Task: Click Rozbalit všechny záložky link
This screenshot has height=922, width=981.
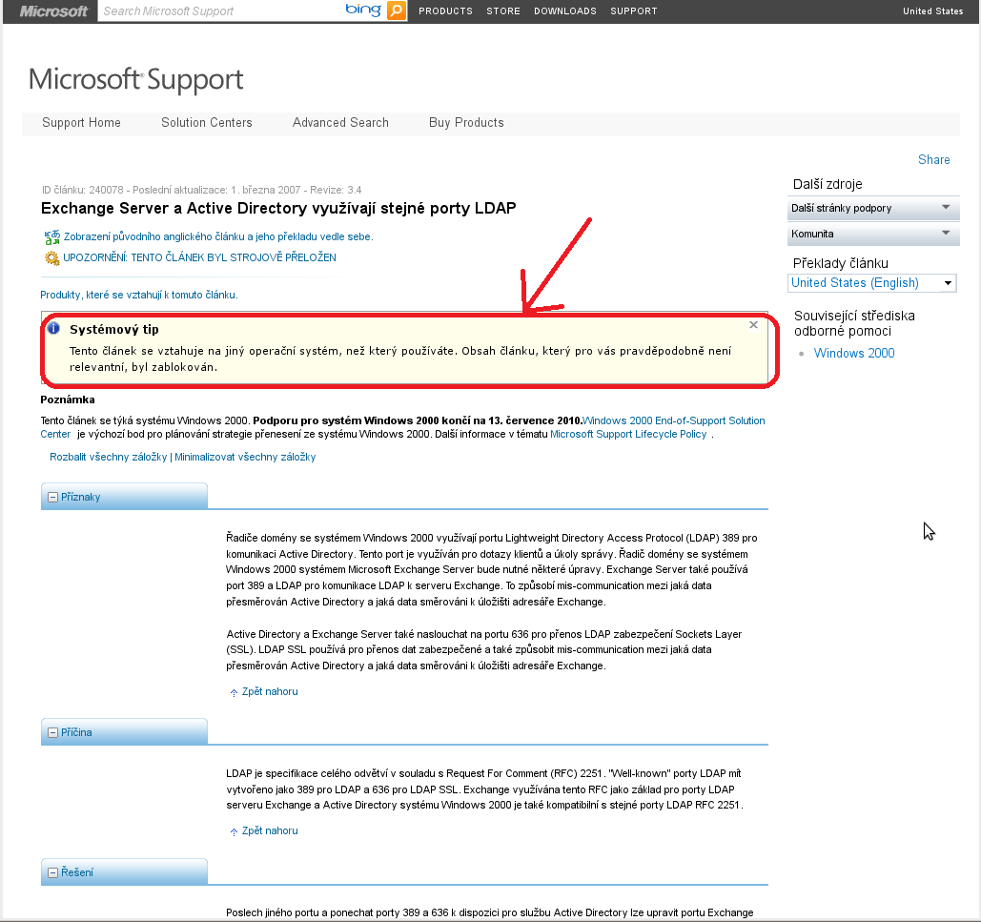Action: 109,458
